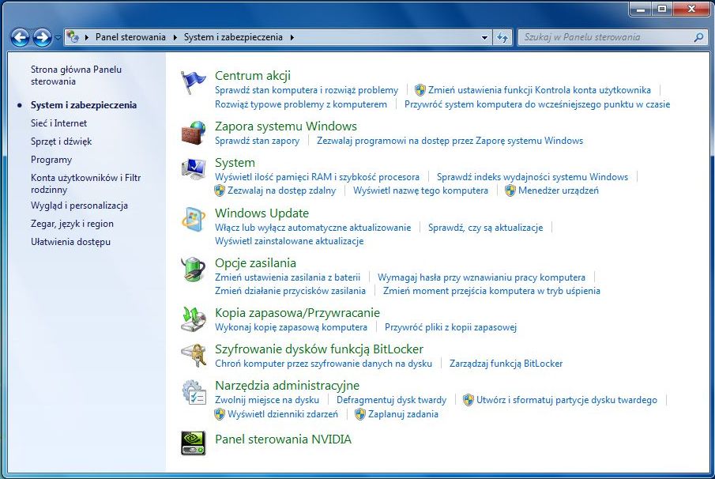
Task: Click Sprawdź stan zapory link
Action: tap(258, 141)
